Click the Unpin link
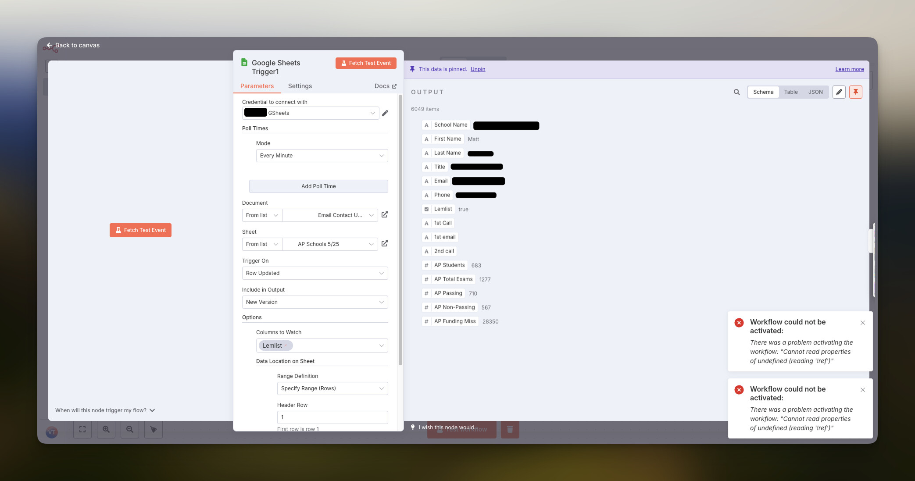The width and height of the screenshot is (915, 481). pyautogui.click(x=478, y=69)
